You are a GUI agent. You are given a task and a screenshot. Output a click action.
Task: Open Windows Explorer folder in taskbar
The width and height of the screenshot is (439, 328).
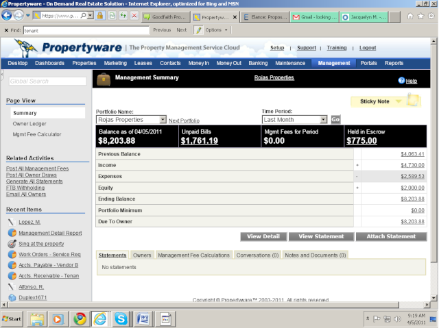(x=37, y=319)
